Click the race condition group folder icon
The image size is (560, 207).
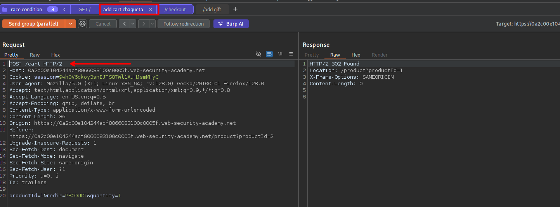point(5,9)
